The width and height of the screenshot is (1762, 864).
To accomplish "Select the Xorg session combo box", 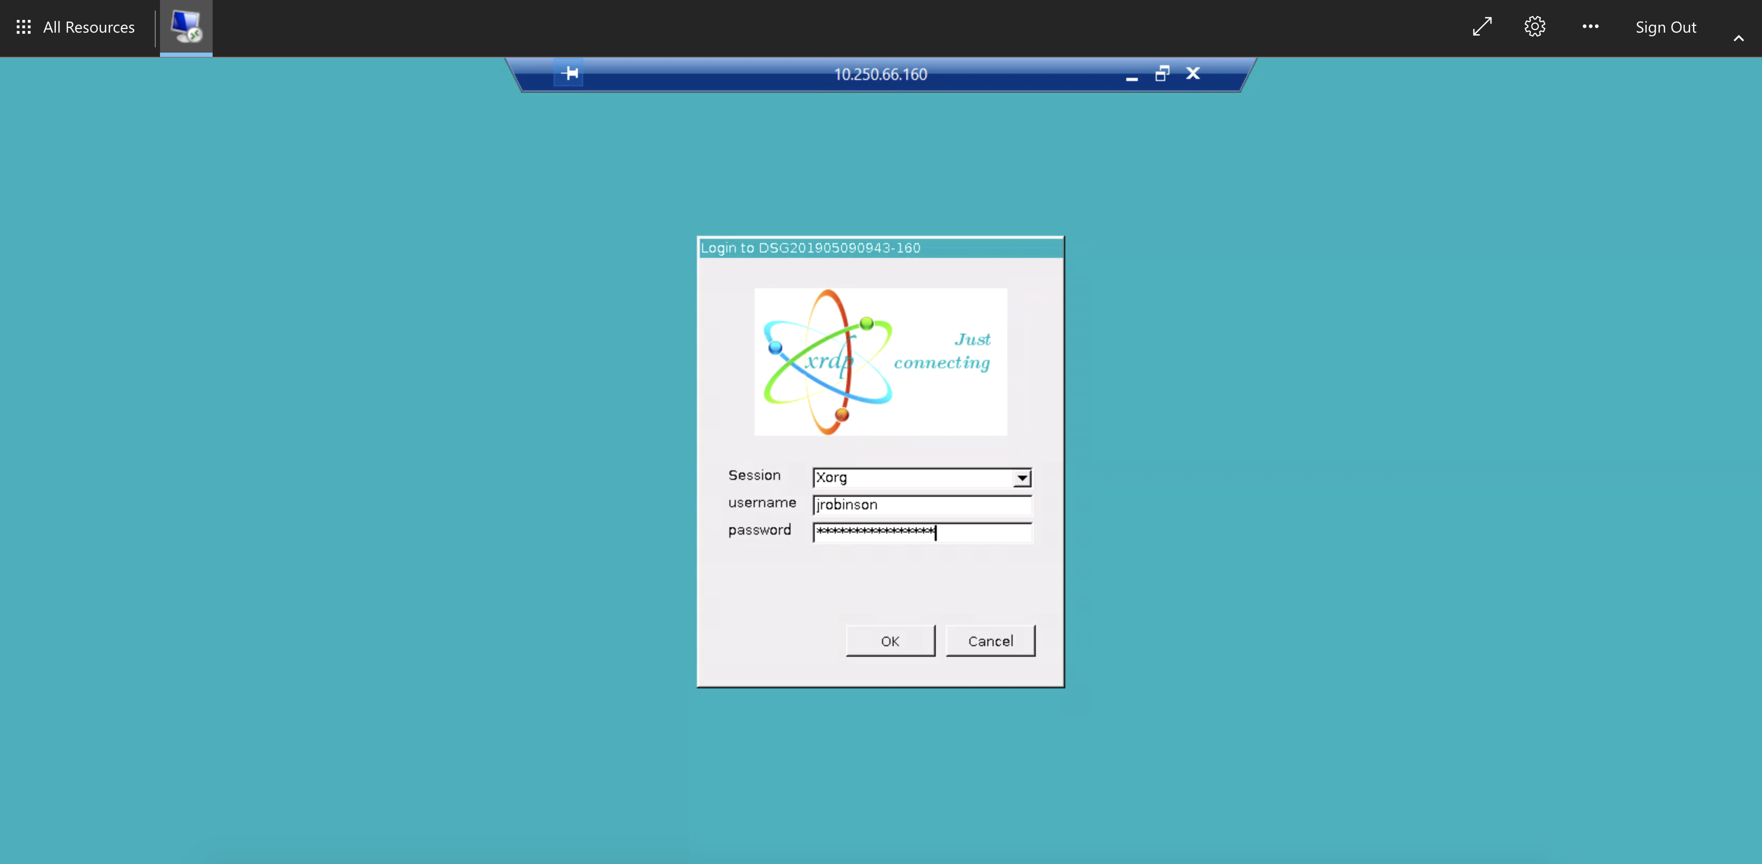I will point(922,477).
